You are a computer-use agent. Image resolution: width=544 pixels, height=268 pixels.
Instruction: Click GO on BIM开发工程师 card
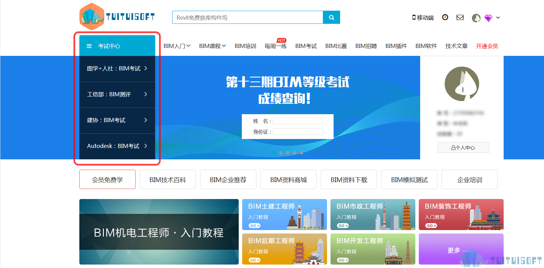(343, 260)
